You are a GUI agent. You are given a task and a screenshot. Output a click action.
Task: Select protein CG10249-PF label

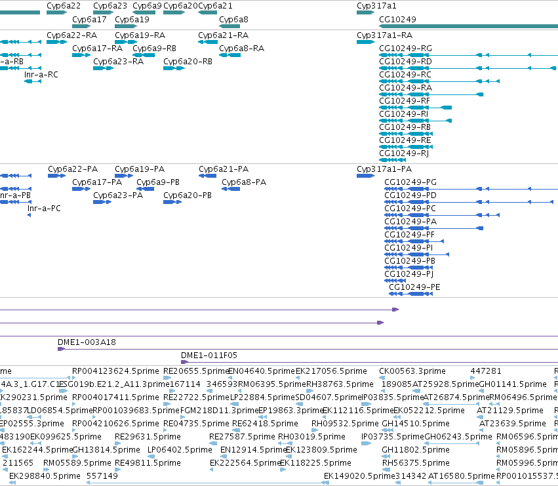(x=409, y=235)
